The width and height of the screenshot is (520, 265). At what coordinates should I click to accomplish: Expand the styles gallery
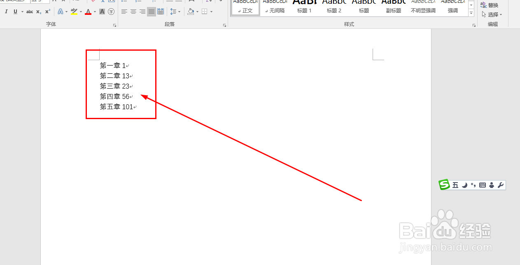point(471,13)
